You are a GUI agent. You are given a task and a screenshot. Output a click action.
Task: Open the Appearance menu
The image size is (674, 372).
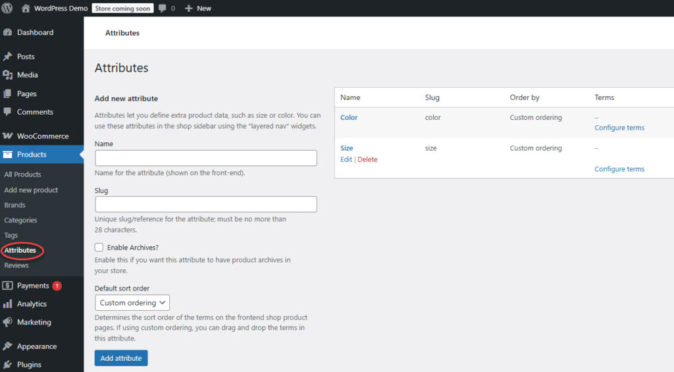tap(37, 346)
